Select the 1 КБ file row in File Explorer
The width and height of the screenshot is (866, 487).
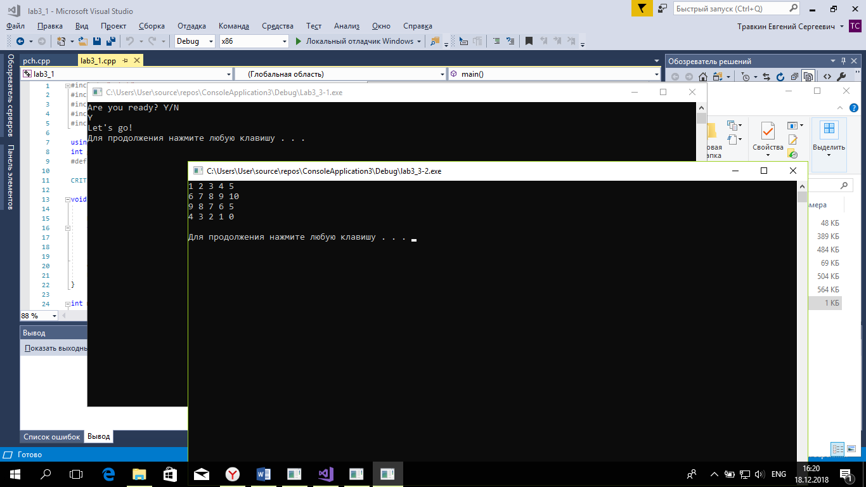click(826, 303)
